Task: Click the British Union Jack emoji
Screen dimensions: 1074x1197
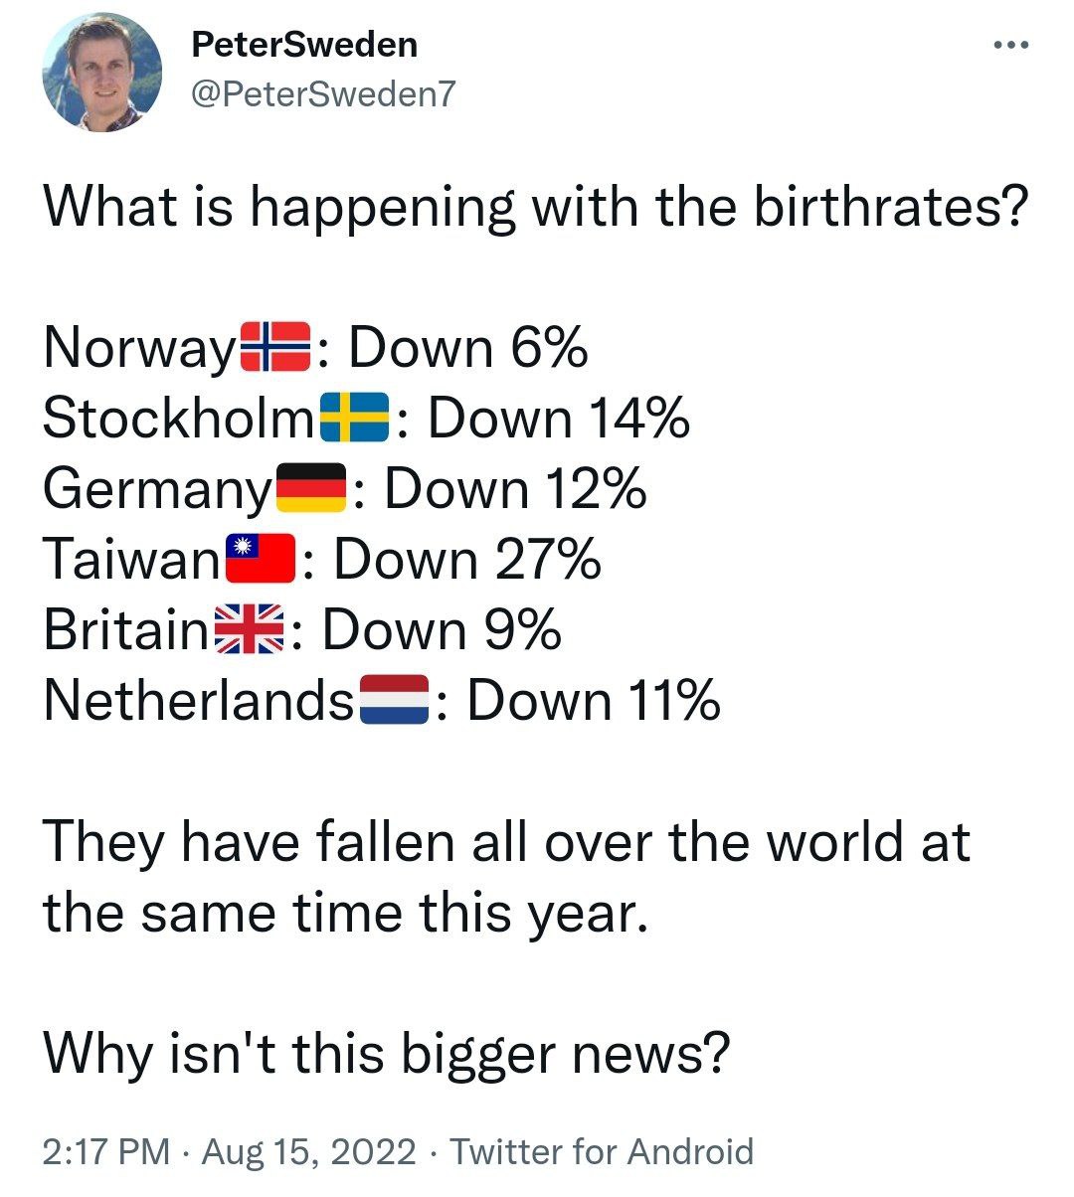Action: pyautogui.click(x=250, y=629)
